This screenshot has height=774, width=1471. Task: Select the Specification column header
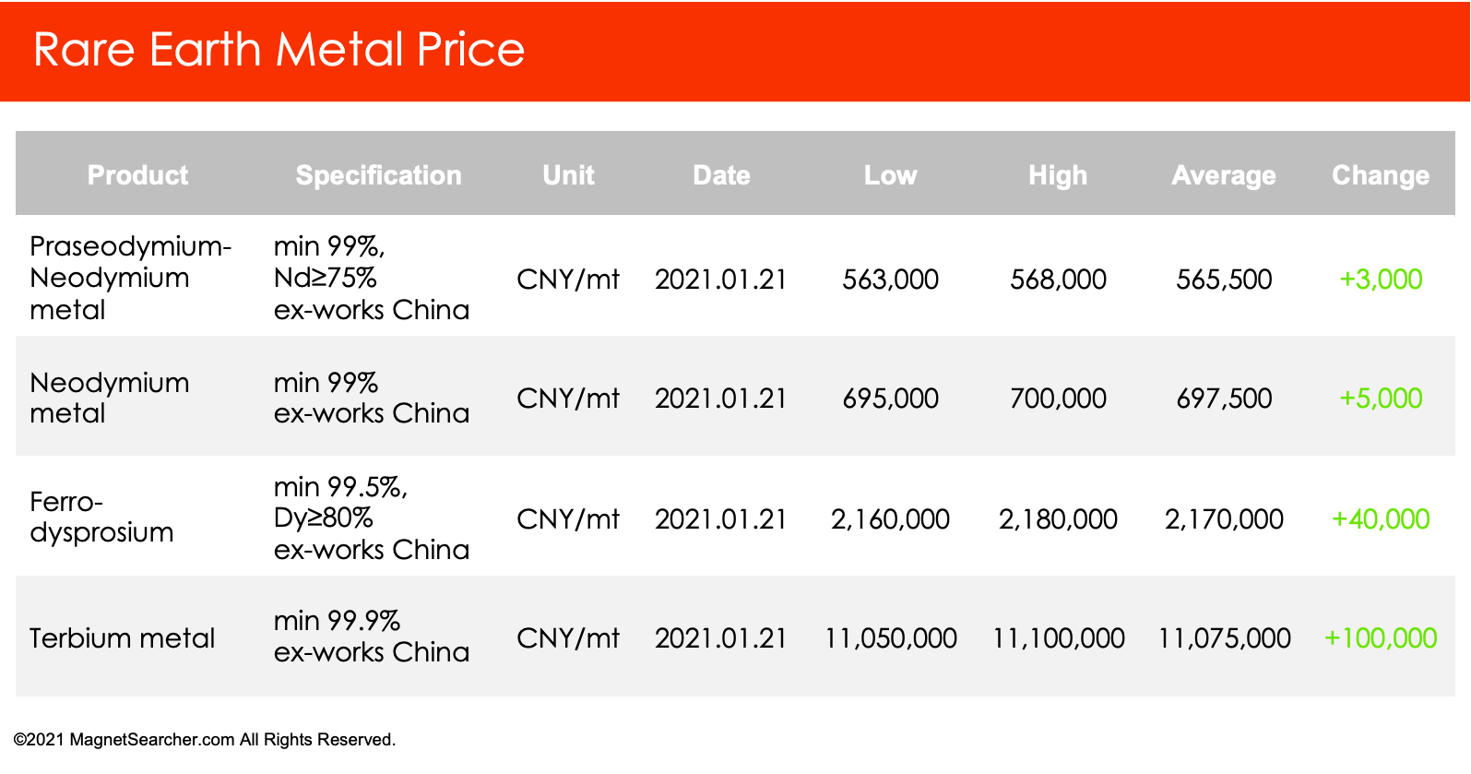click(x=378, y=175)
